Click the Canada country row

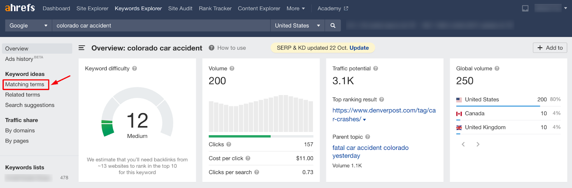(x=508, y=113)
